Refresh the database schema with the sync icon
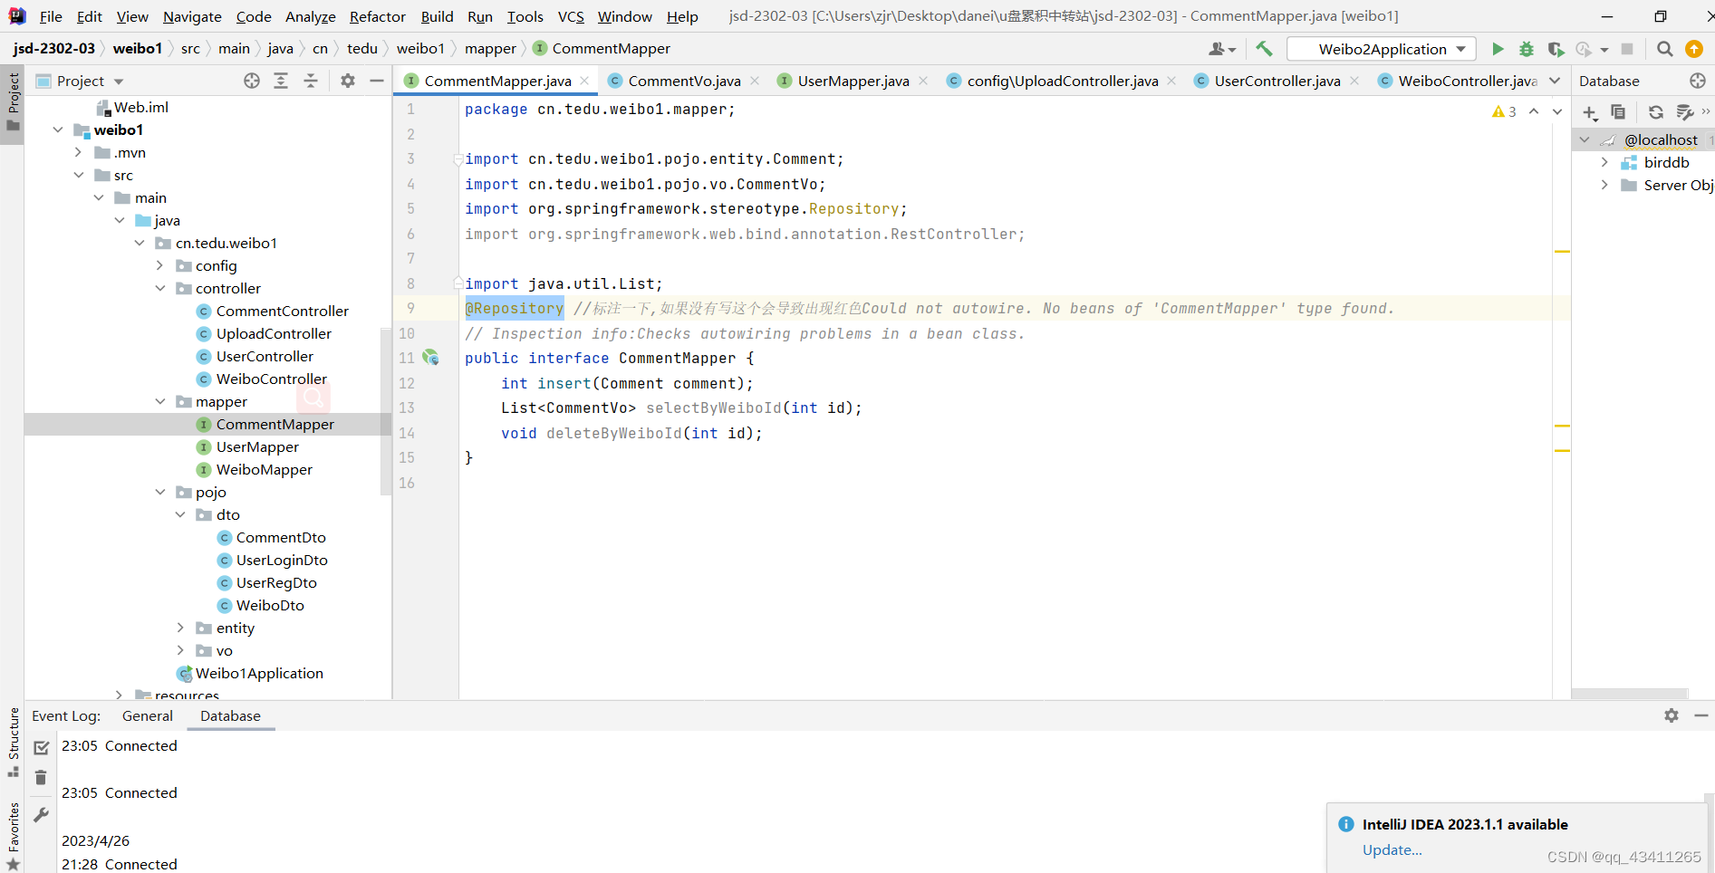The height and width of the screenshot is (873, 1715). 1655,112
